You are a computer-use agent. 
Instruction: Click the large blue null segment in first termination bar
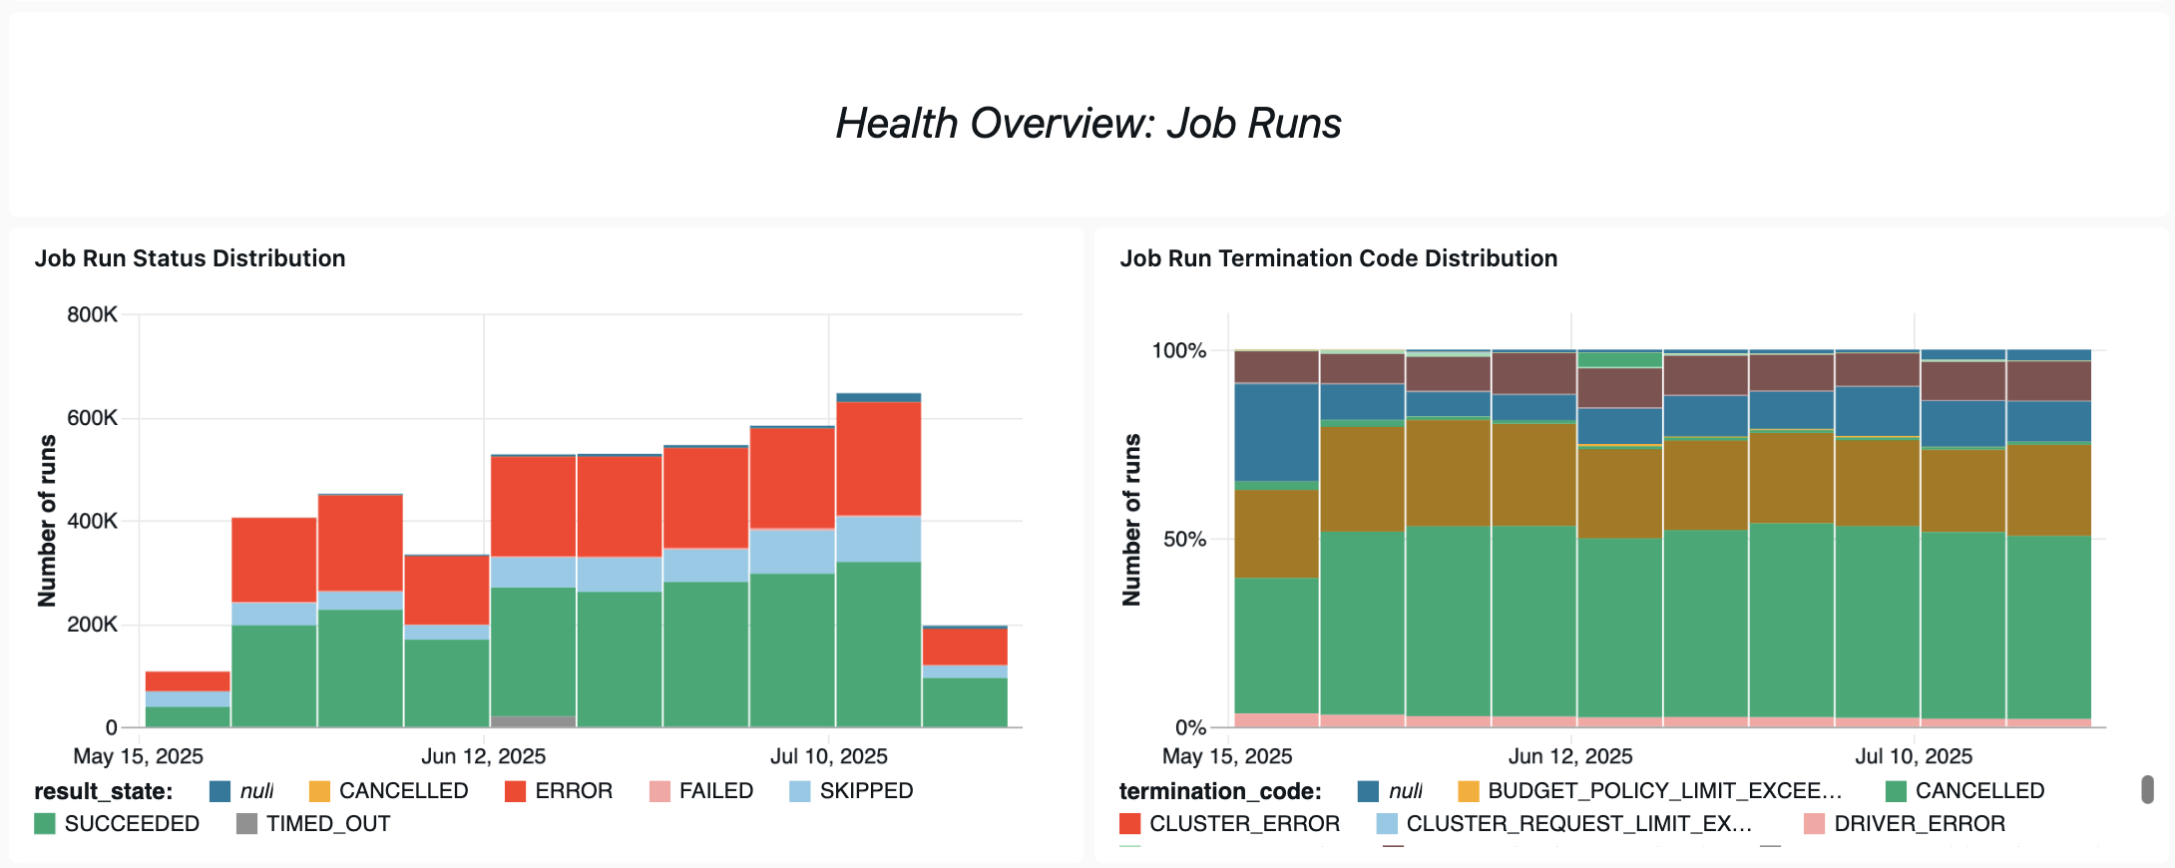click(x=1276, y=432)
